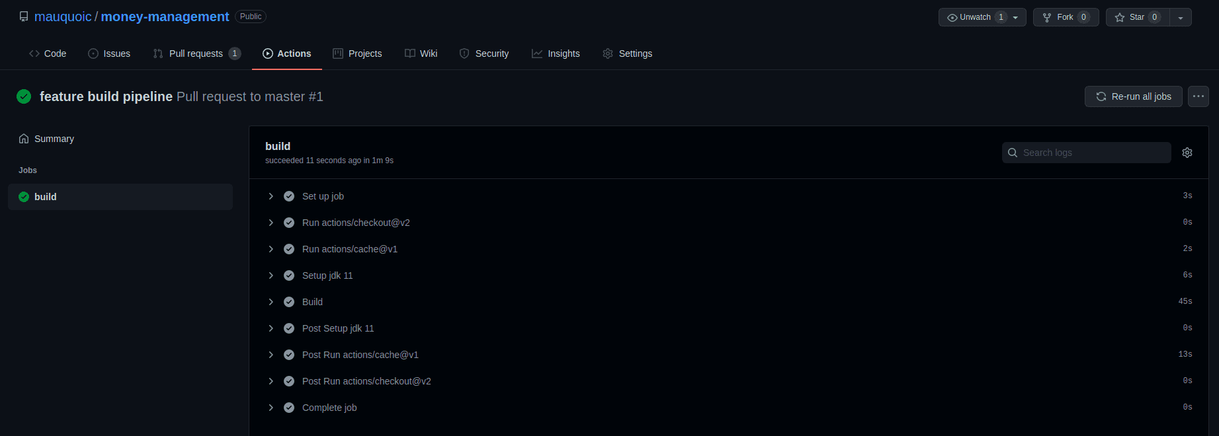The height and width of the screenshot is (436, 1219).
Task: Focus the Search logs field
Action: tap(1087, 153)
